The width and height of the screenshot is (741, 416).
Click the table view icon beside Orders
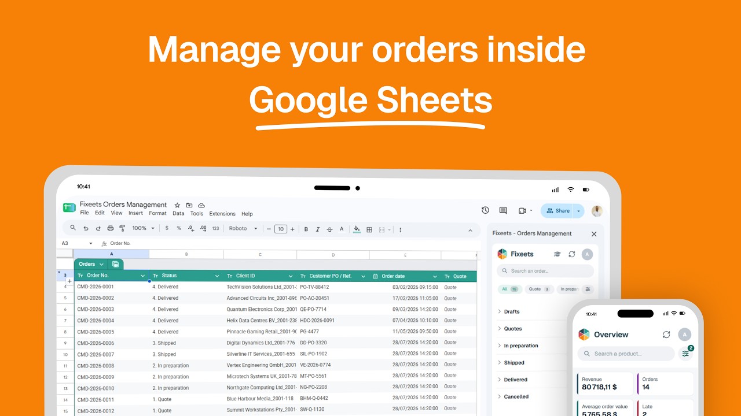pyautogui.click(x=115, y=264)
